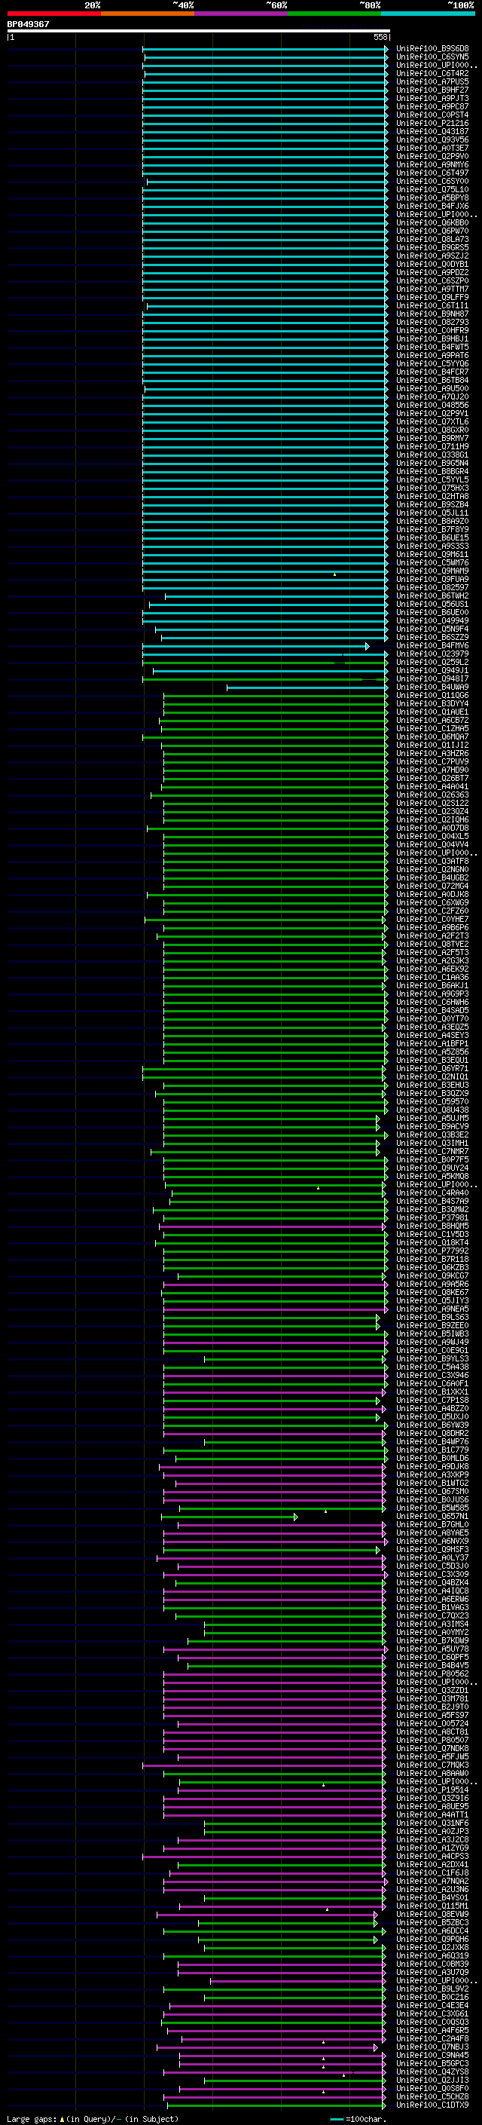482x2125 pixels.
Task: Click the label UniRef100_Q4ZYS8
Action: coord(432,2072)
